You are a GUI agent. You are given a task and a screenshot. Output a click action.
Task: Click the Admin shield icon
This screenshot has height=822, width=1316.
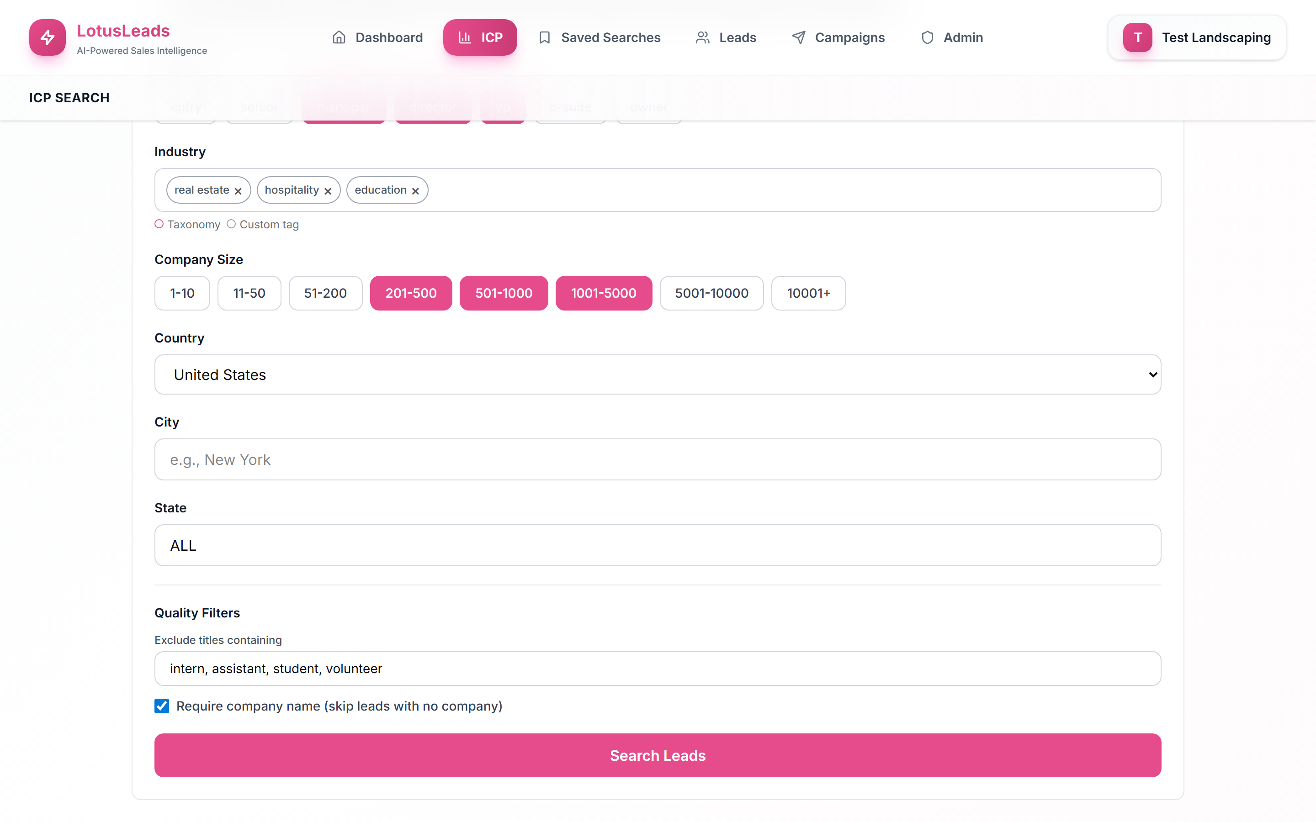(x=927, y=37)
